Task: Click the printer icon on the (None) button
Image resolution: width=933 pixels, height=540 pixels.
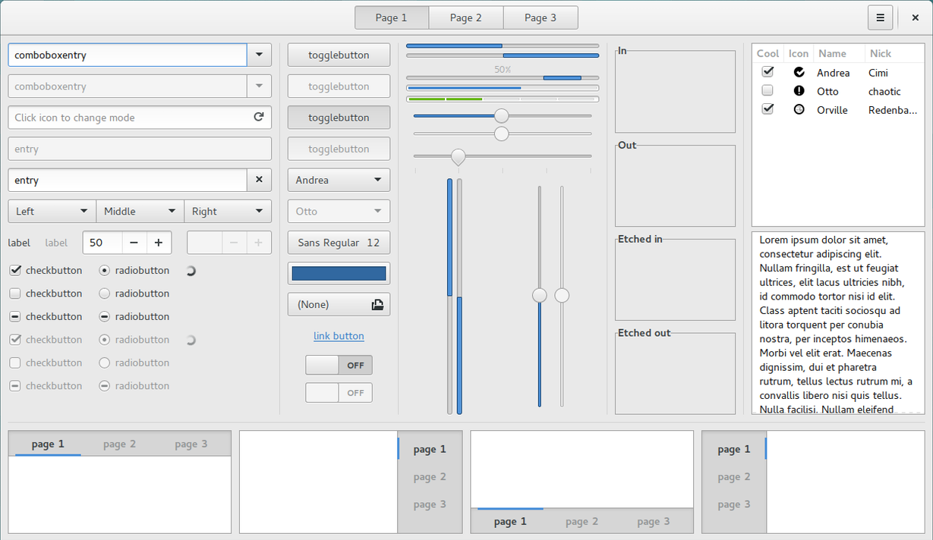Action: click(377, 303)
